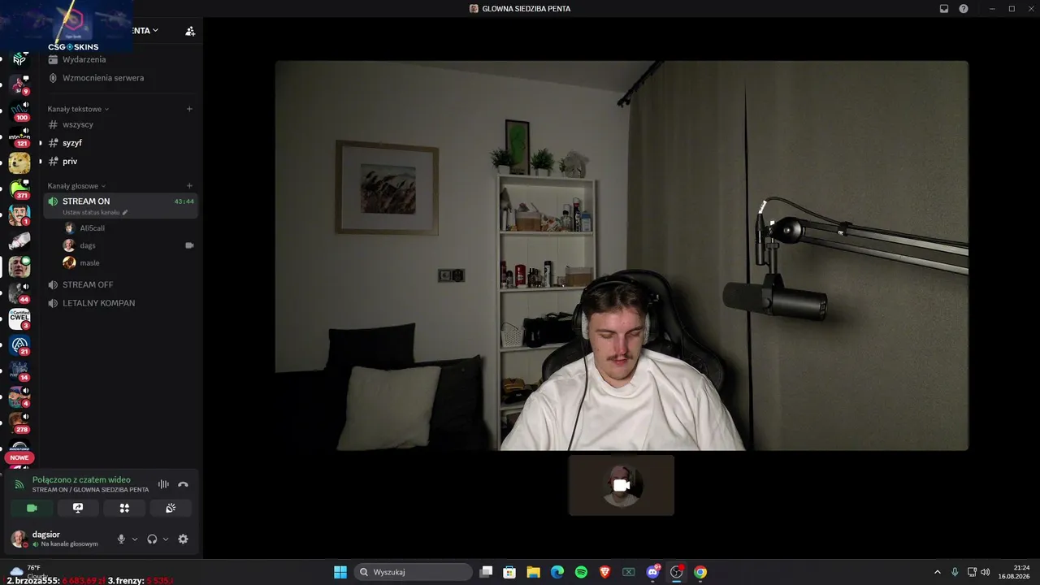Open Xbox Game Bar taskbar icon
Image resolution: width=1040 pixels, height=585 pixels.
click(629, 572)
